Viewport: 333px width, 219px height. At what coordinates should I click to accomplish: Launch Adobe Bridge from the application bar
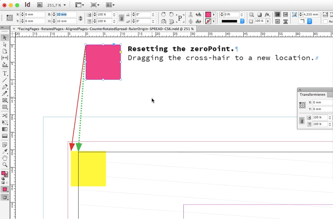coord(40,5)
